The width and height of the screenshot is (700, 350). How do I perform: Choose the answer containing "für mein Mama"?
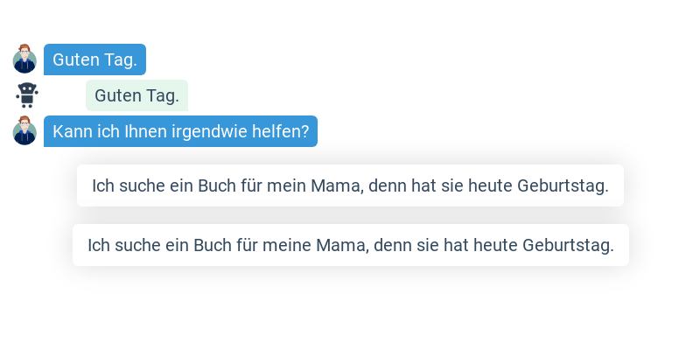point(350,185)
